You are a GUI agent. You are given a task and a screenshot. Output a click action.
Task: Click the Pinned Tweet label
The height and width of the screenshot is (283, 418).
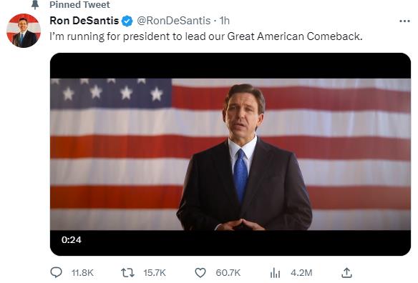(x=79, y=4)
